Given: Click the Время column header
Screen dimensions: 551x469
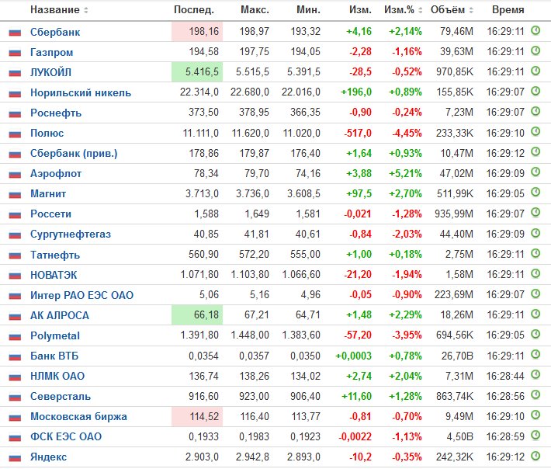Looking at the screenshot, I should (508, 10).
